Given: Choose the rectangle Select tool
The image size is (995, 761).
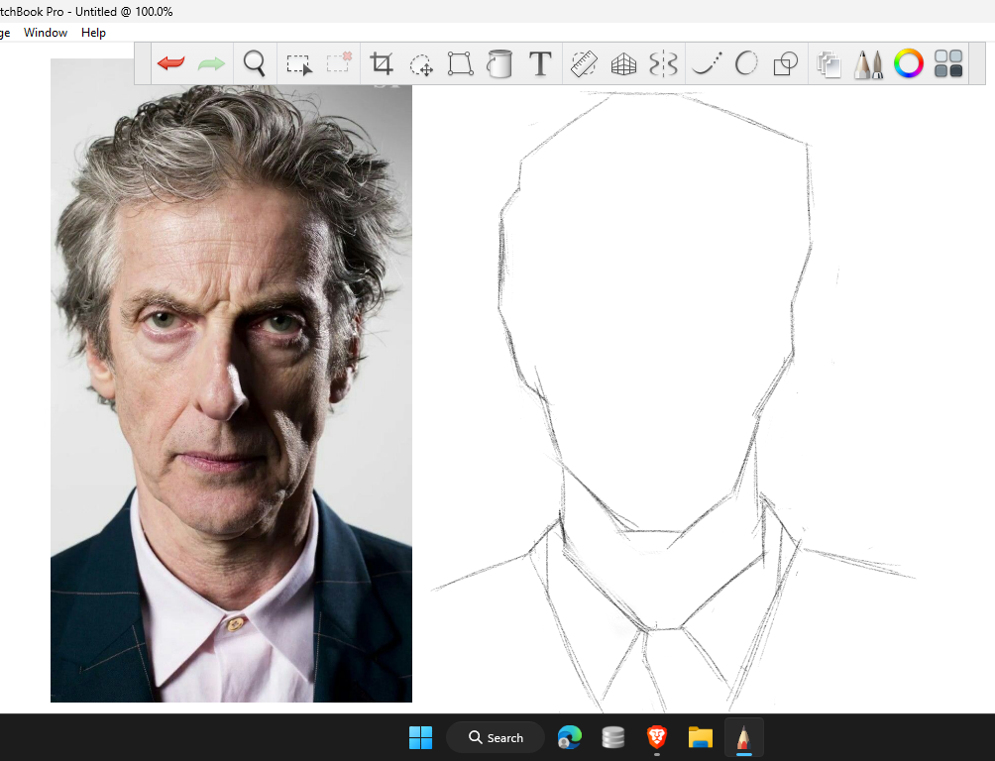Looking at the screenshot, I should [x=299, y=64].
